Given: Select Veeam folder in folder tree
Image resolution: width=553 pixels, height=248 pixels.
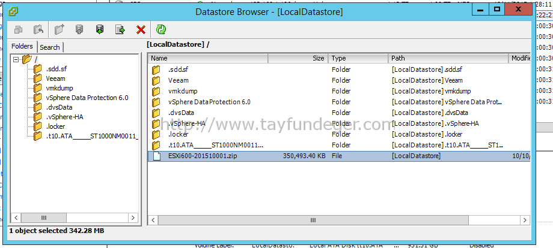Looking at the screenshot, I should [55, 78].
